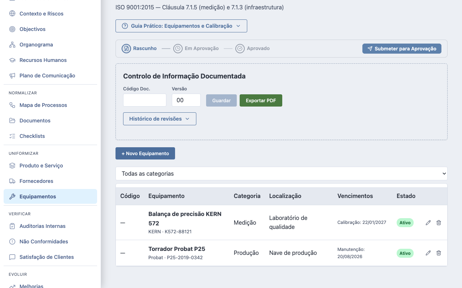Click the Código column header
This screenshot has width=462, height=288.
[x=130, y=196]
